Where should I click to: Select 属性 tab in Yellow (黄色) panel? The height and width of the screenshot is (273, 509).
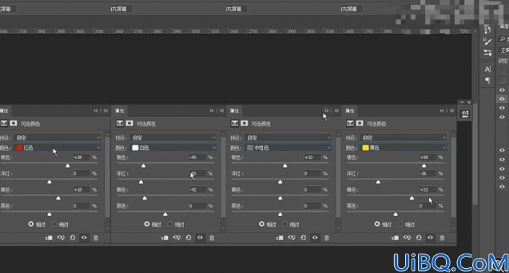[x=350, y=111]
